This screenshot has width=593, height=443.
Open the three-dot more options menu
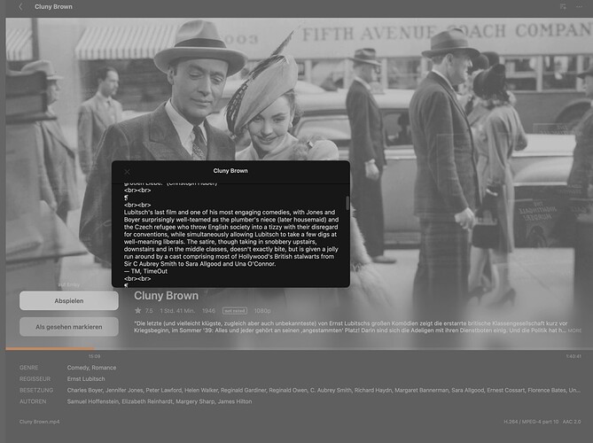pos(579,6)
